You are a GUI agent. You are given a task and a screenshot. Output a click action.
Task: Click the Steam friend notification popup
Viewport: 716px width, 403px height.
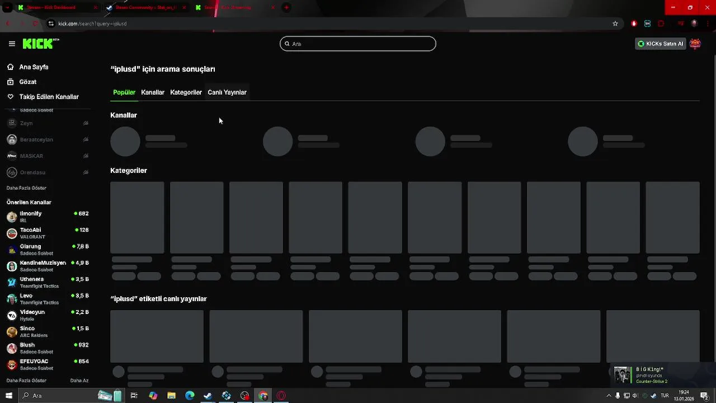(x=662, y=374)
